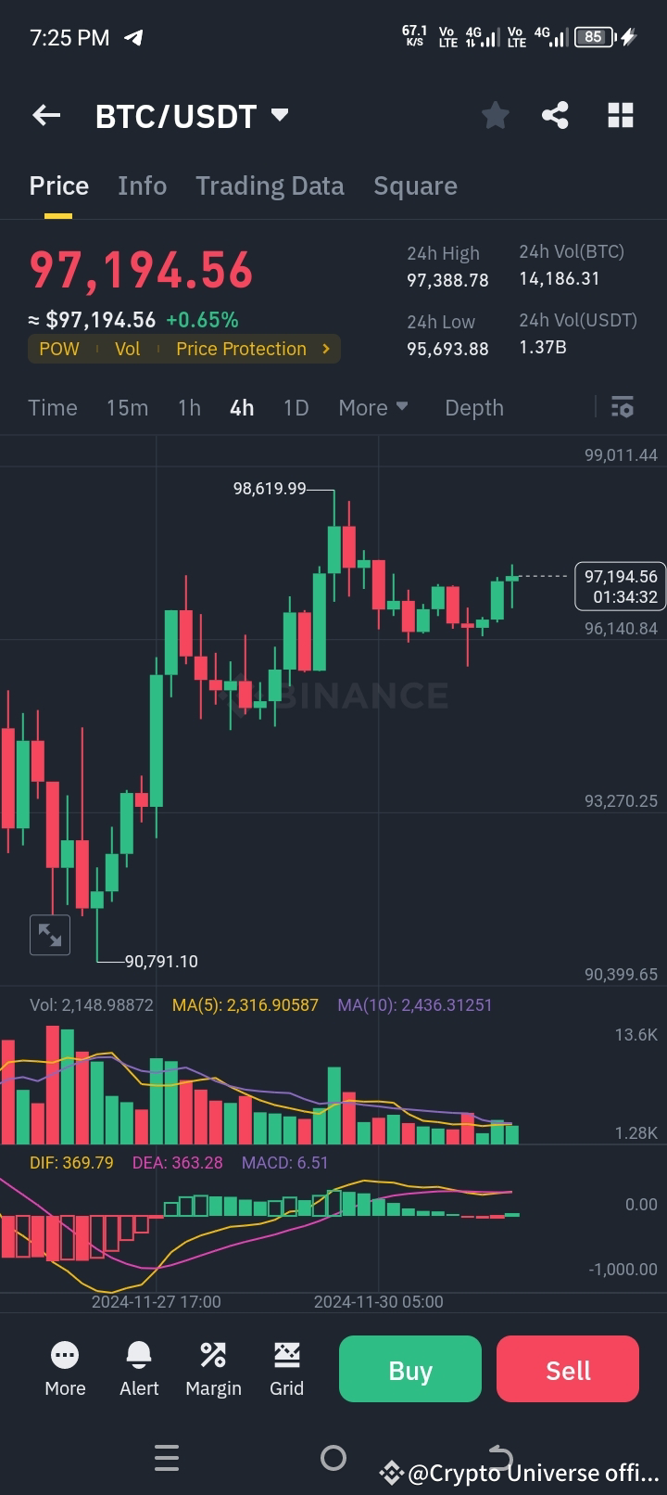Set a price alert using the Alert bell

click(138, 1368)
